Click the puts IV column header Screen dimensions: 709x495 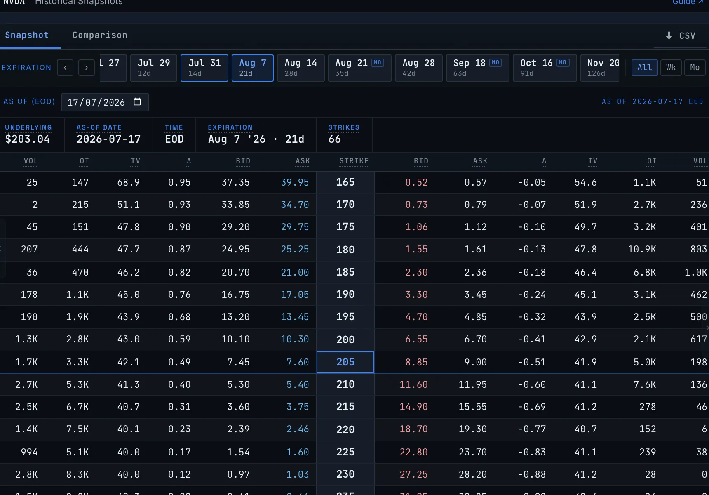pyautogui.click(x=593, y=161)
